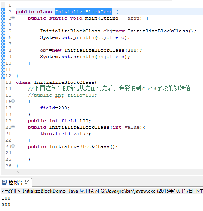The image size is (203, 211).
Task: Click second System.out.println(obj.field); on line 9
Action: 85,57
